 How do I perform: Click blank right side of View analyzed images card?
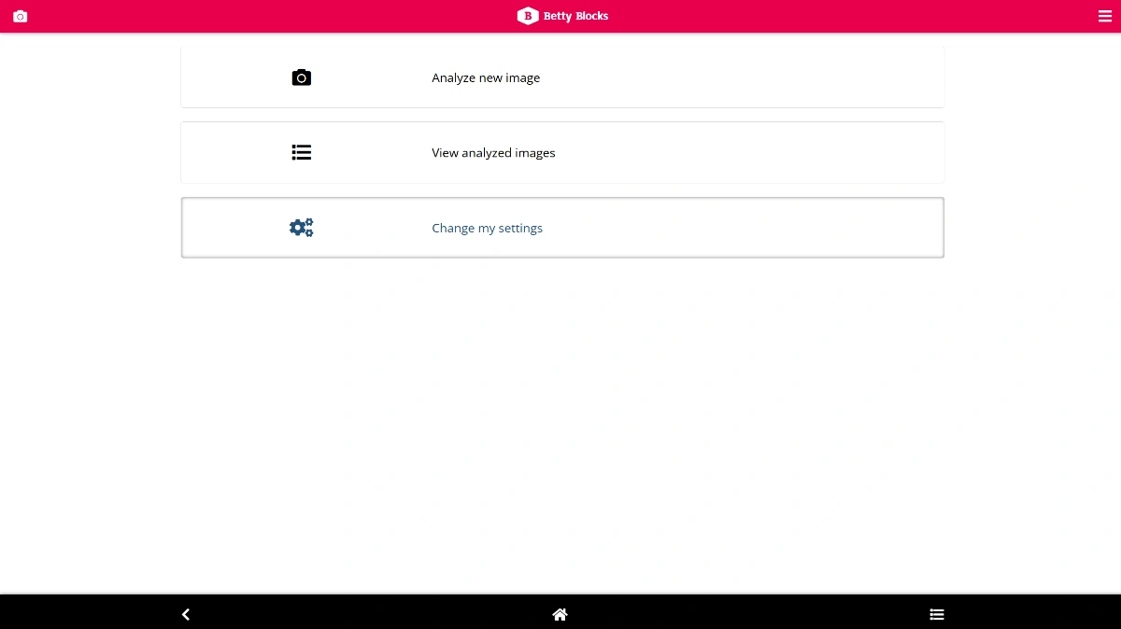point(794,152)
